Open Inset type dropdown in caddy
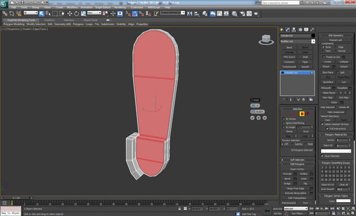Screen dimensions: 356x216 (x=255, y=106)
